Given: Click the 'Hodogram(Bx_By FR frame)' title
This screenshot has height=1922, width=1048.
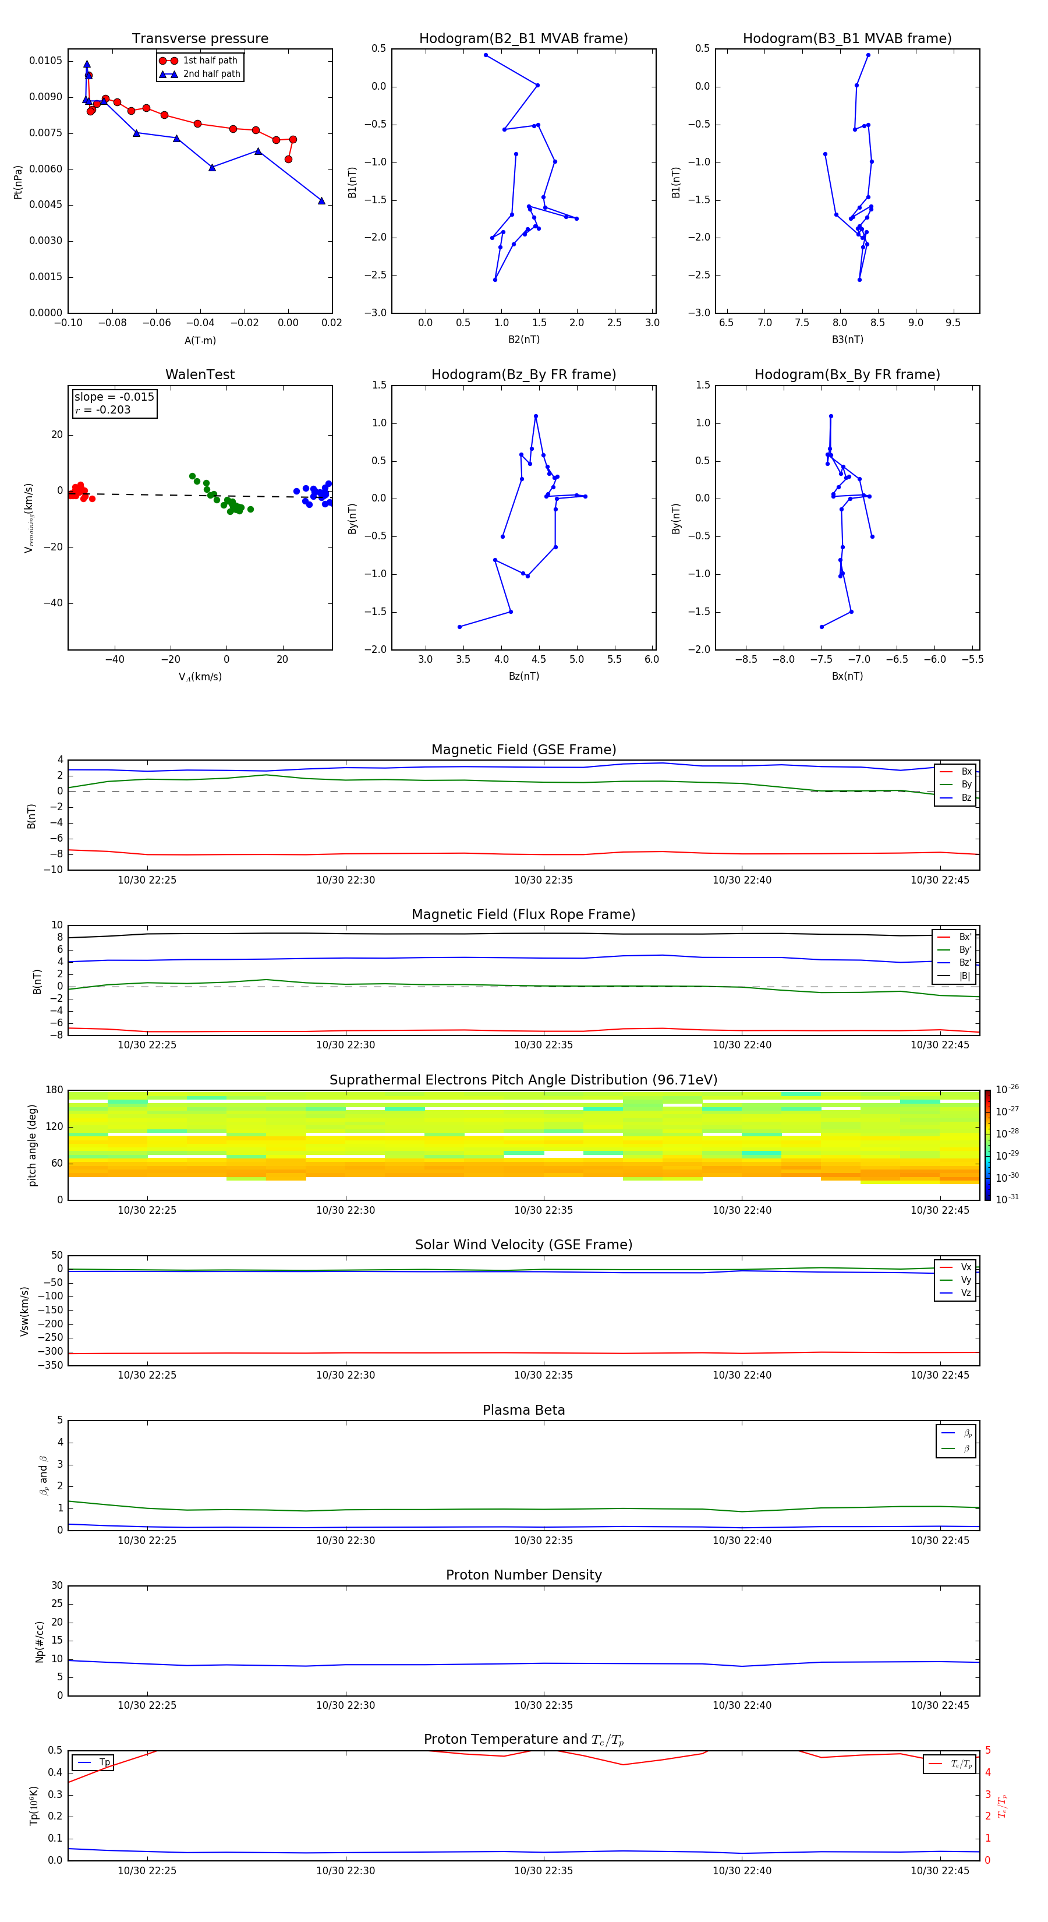Looking at the screenshot, I should click(847, 374).
